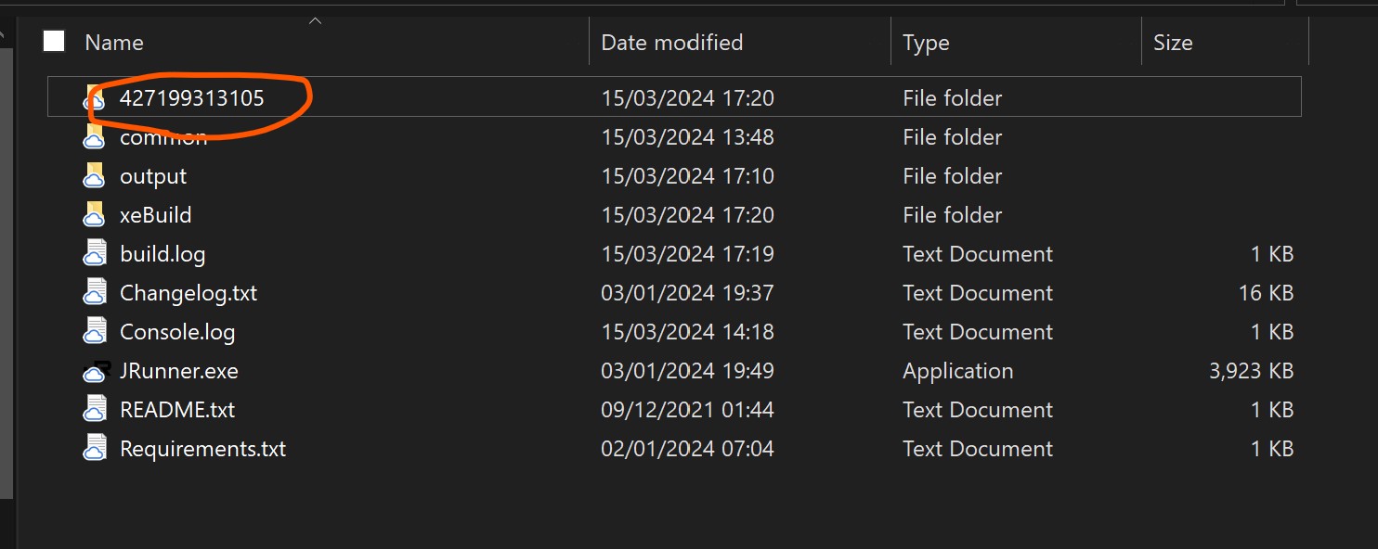This screenshot has width=1378, height=549.
Task: Click the README.txt file icon
Action: (x=95, y=410)
